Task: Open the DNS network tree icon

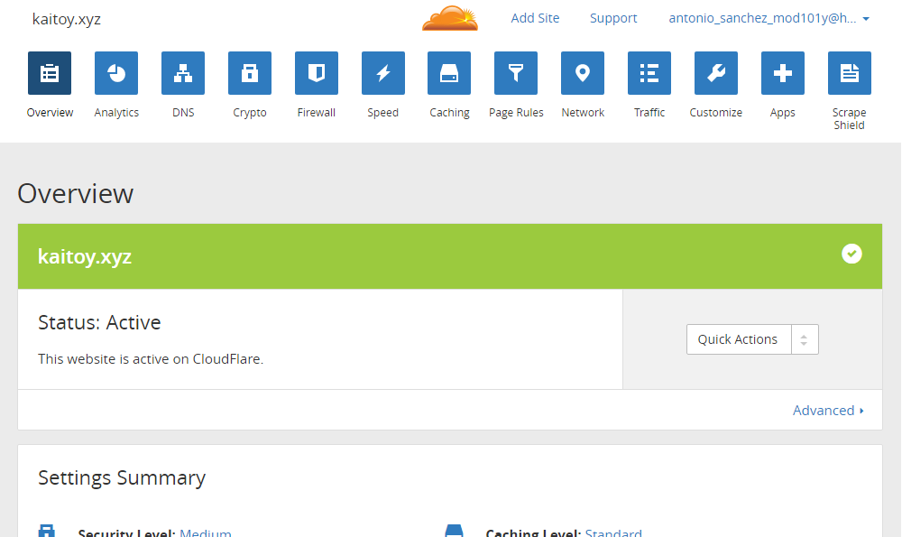Action: click(183, 73)
